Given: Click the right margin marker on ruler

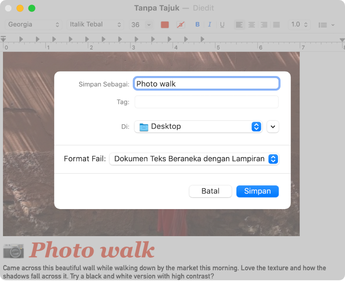Looking at the screenshot, I should pyautogui.click(x=342, y=40).
